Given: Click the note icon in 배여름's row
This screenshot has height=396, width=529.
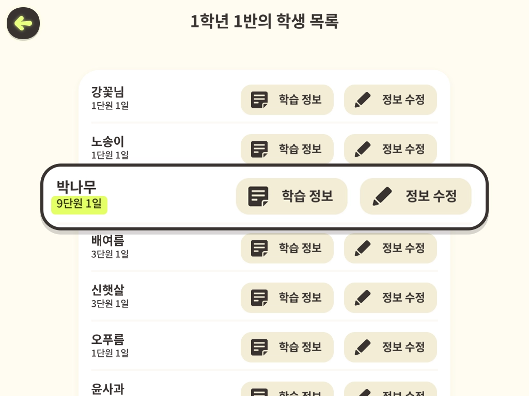Looking at the screenshot, I should click(x=259, y=248).
